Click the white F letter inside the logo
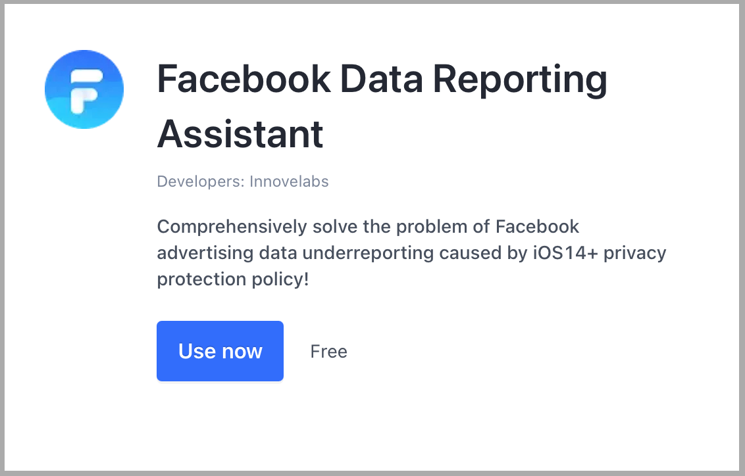The image size is (745, 476). pyautogui.click(x=86, y=91)
